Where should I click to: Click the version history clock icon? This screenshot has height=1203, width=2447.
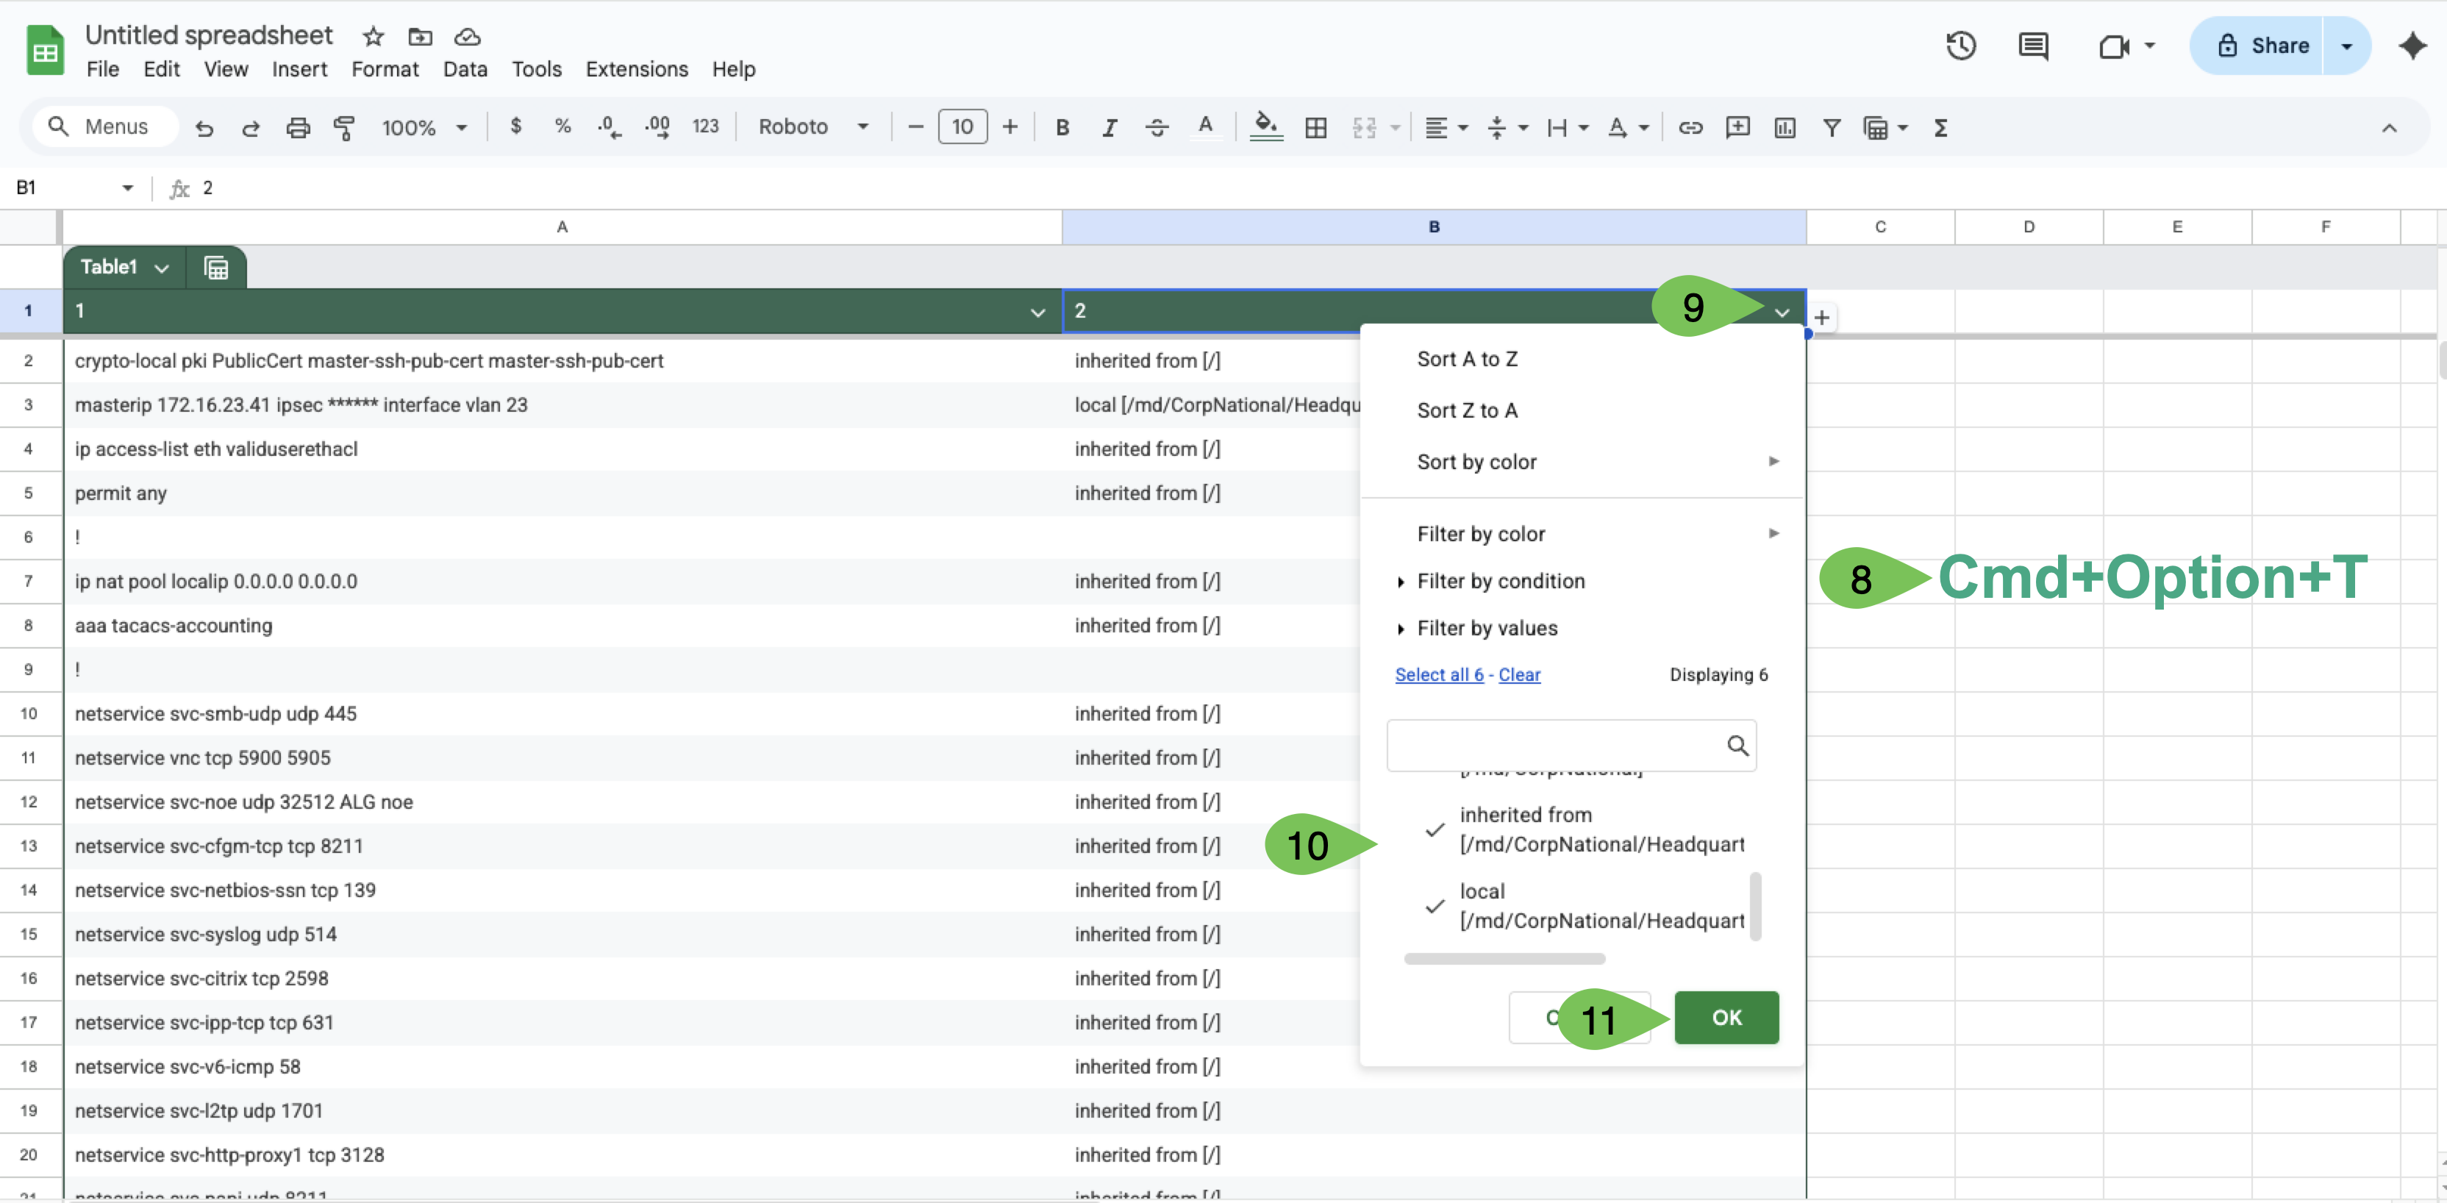1960,46
